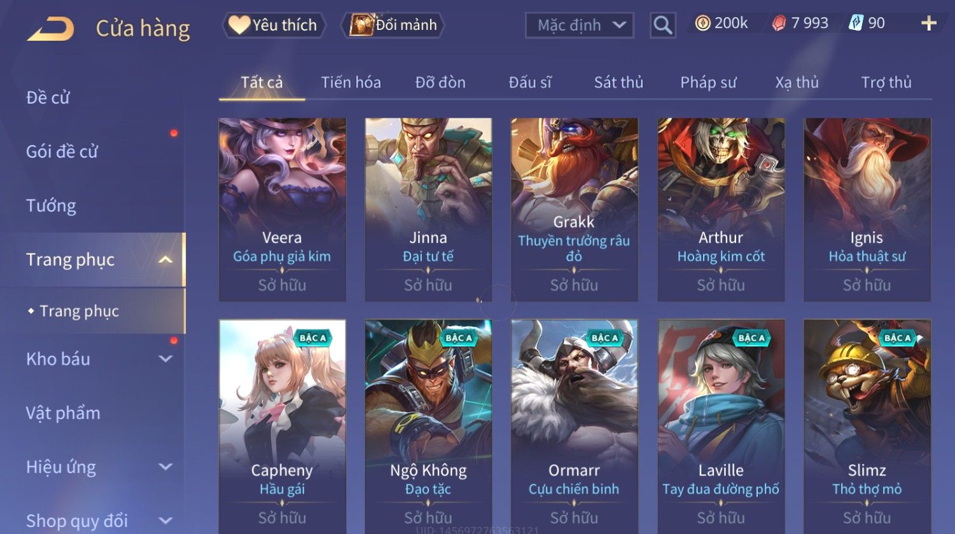Open Đổi mảnh chest exchange
Image resolution: width=955 pixels, height=534 pixels.
coord(393,25)
